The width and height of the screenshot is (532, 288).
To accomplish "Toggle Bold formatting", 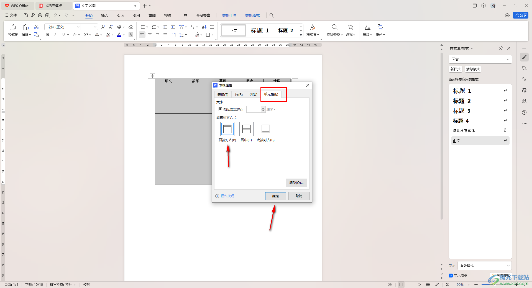I will pyautogui.click(x=48, y=35).
